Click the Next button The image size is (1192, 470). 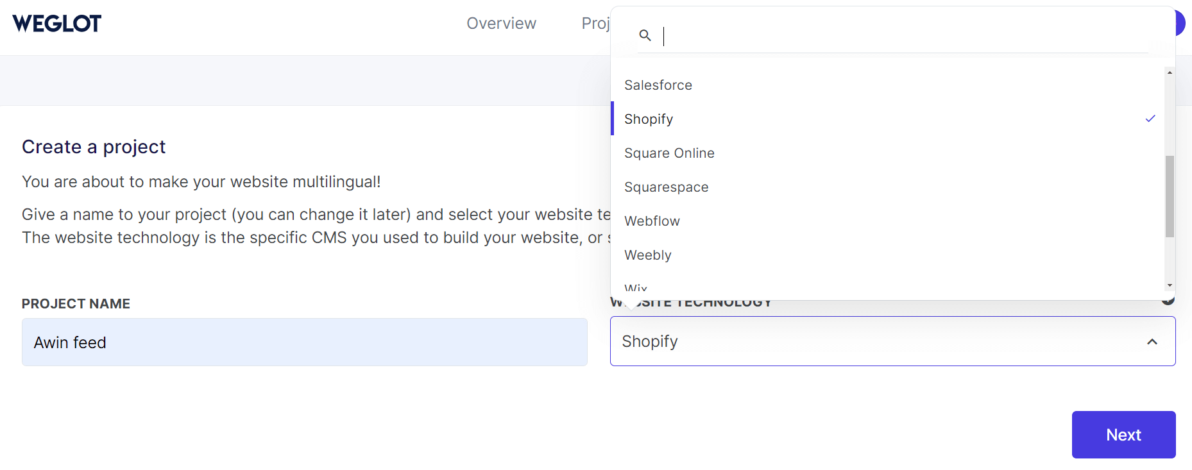click(1123, 435)
